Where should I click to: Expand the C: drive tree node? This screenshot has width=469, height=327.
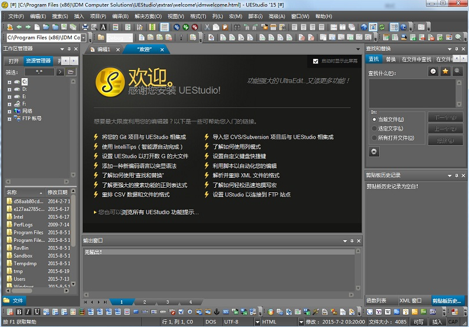tap(9, 82)
